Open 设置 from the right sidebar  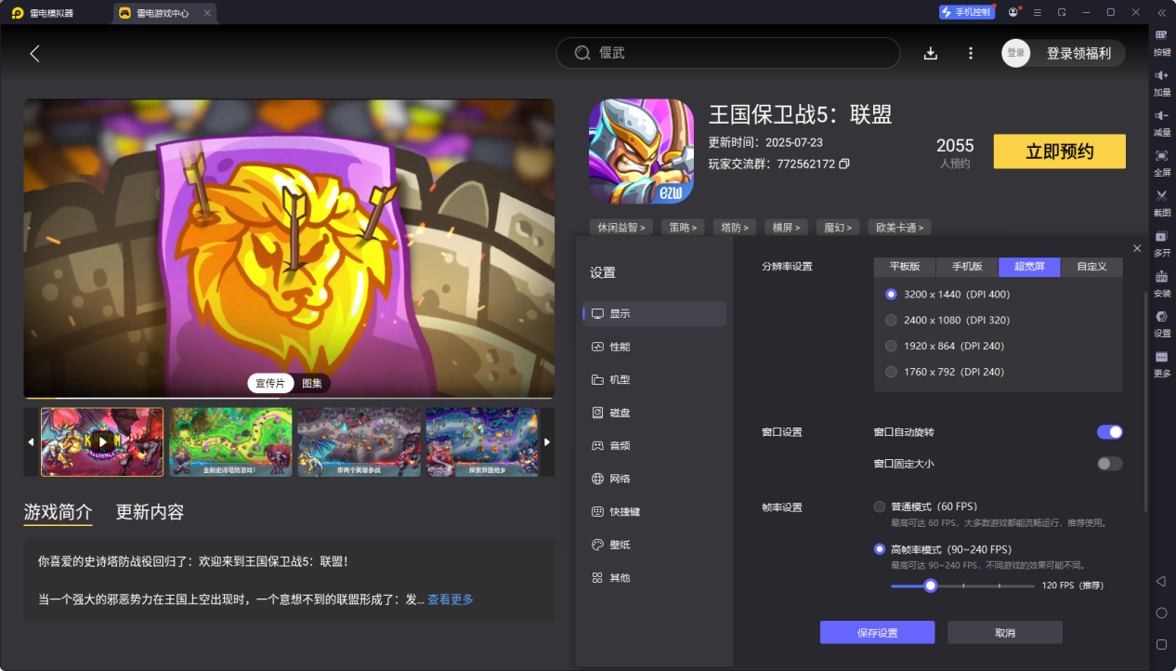(1162, 322)
